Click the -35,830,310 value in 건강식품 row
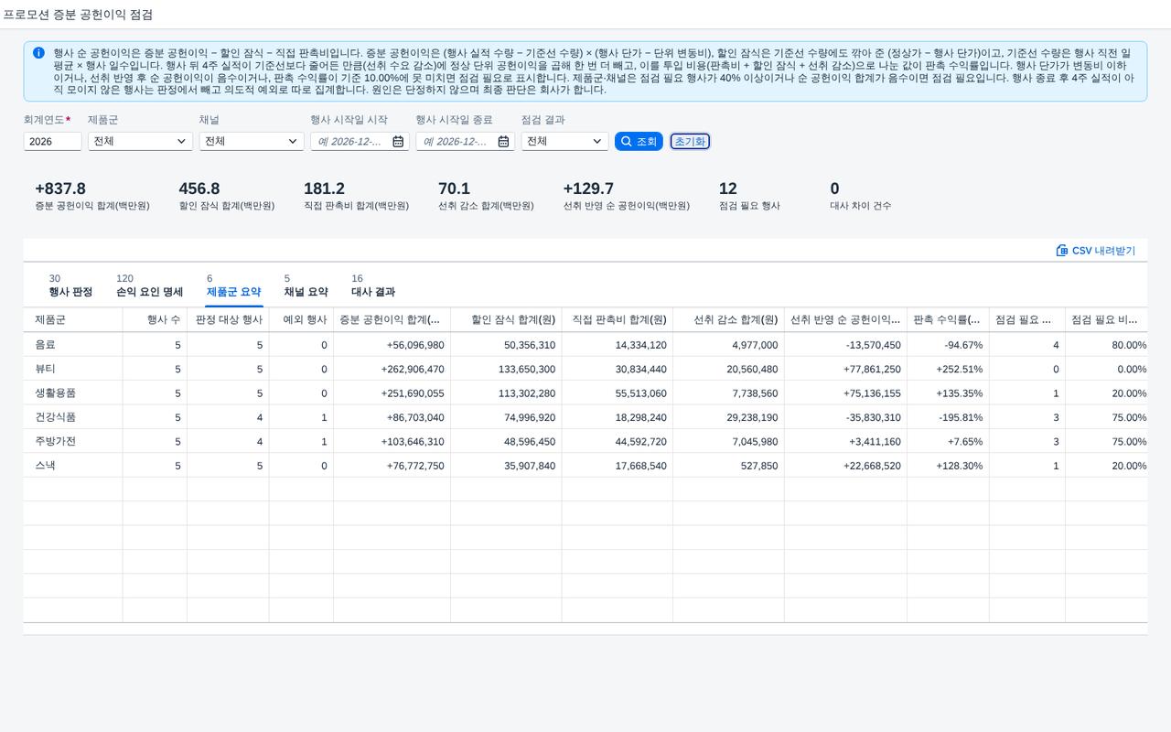1171x732 pixels. coord(872,417)
